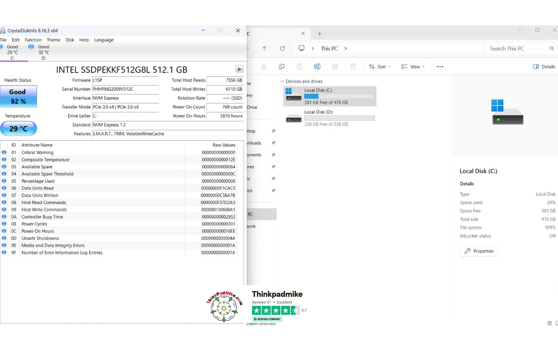
Task: Select the Unsafe Shutdowns attribute row
Action: point(118,238)
